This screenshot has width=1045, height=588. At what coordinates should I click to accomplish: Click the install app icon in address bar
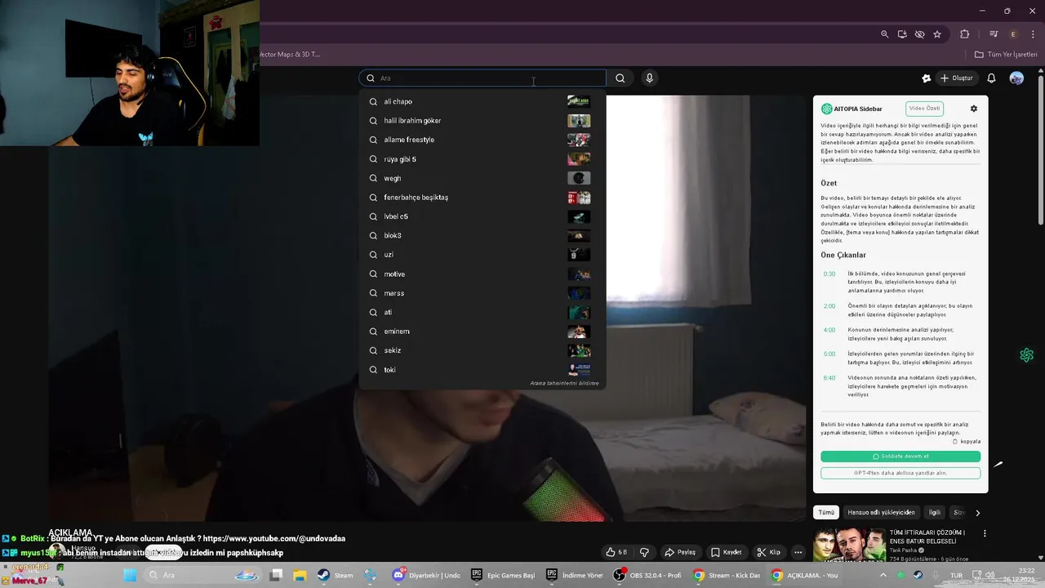pyautogui.click(x=902, y=34)
